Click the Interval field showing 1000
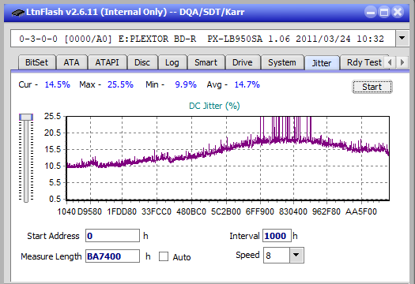The width and height of the screenshot is (415, 284). pyautogui.click(x=277, y=236)
